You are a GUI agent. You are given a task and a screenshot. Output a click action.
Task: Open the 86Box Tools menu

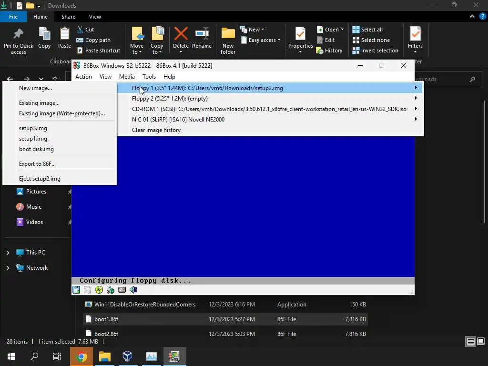[x=149, y=77]
